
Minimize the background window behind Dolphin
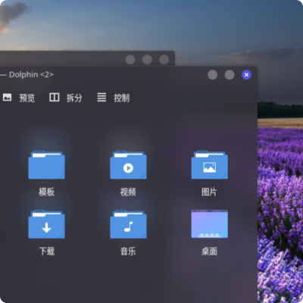(x=130, y=60)
